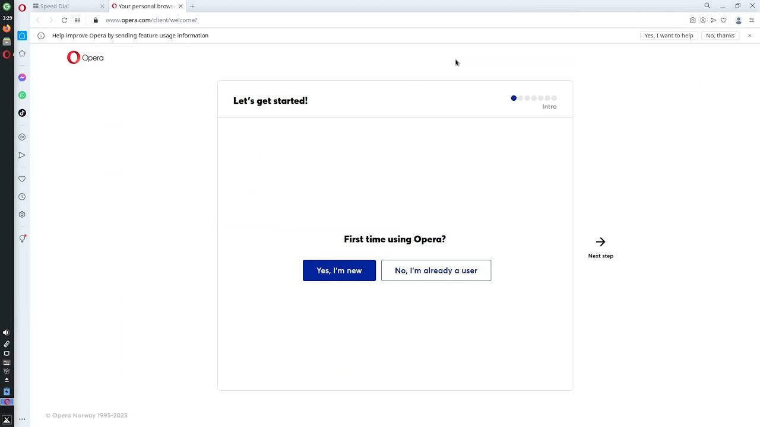Reload the current page
The height and width of the screenshot is (427, 760).
click(x=64, y=20)
